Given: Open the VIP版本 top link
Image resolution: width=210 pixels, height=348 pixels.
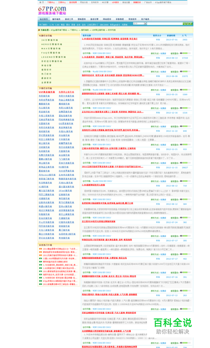Looking at the screenshot, I should [115, 2].
